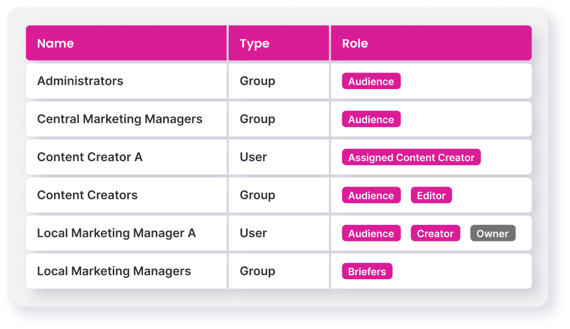
Task: Click the Briefers role tag
Action: tap(367, 271)
